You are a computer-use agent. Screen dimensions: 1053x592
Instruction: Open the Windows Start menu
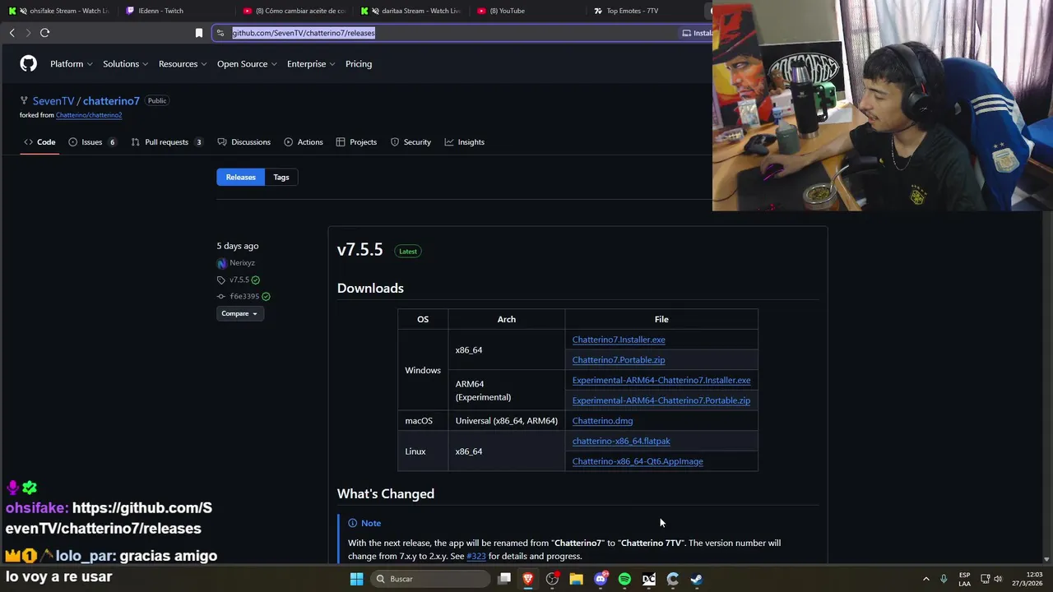tap(356, 579)
